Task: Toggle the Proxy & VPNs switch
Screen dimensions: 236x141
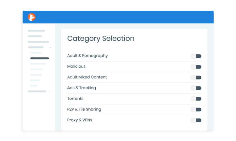Action: point(196,120)
